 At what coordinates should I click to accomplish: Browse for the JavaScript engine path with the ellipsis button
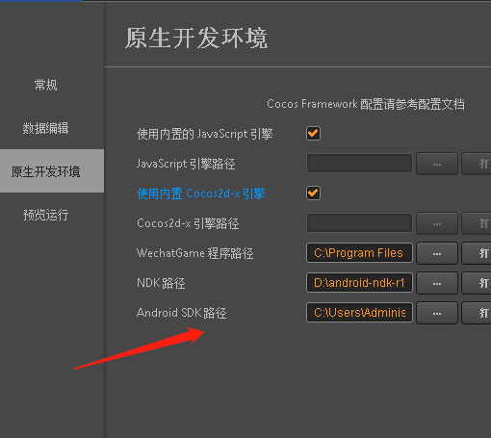coord(437,164)
